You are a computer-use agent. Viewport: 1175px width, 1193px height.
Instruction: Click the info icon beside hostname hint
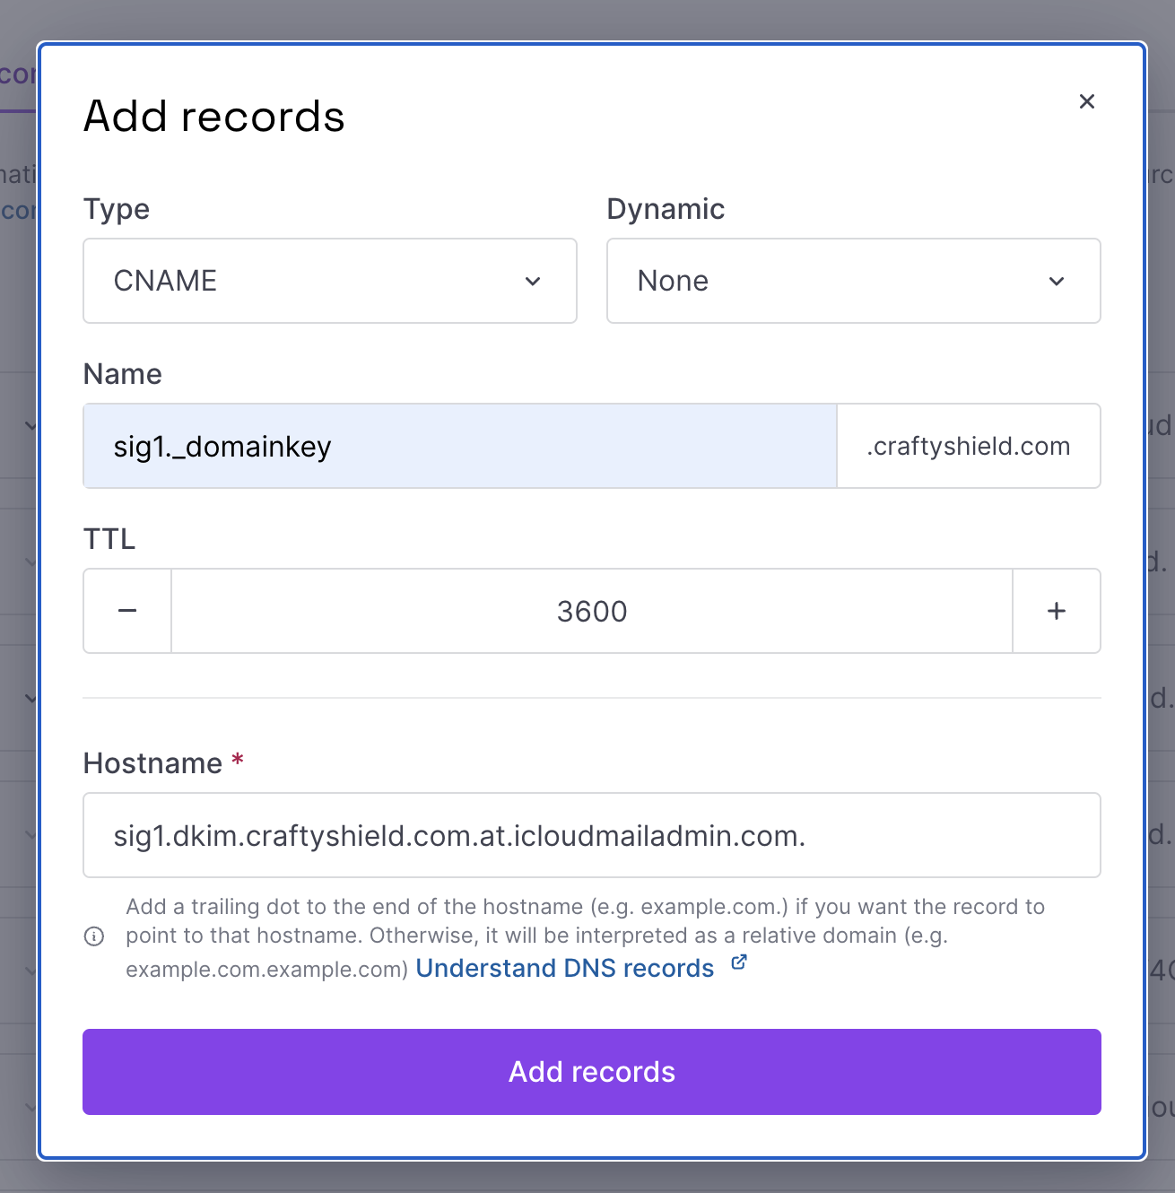[94, 936]
